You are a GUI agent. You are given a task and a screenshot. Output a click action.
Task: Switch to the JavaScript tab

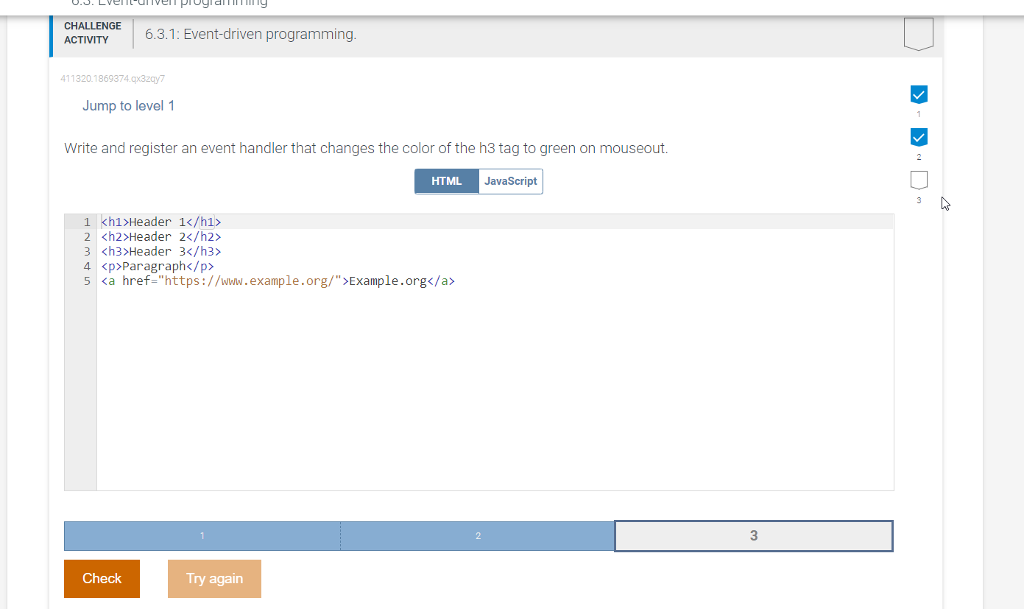click(511, 181)
